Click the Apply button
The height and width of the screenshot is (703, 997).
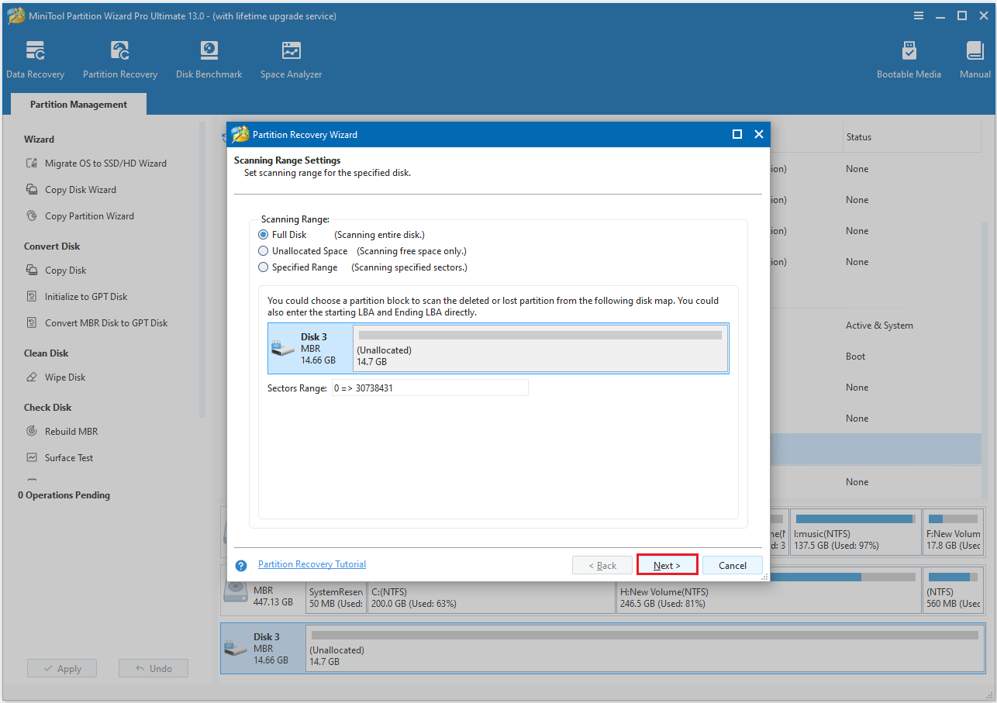[62, 668]
